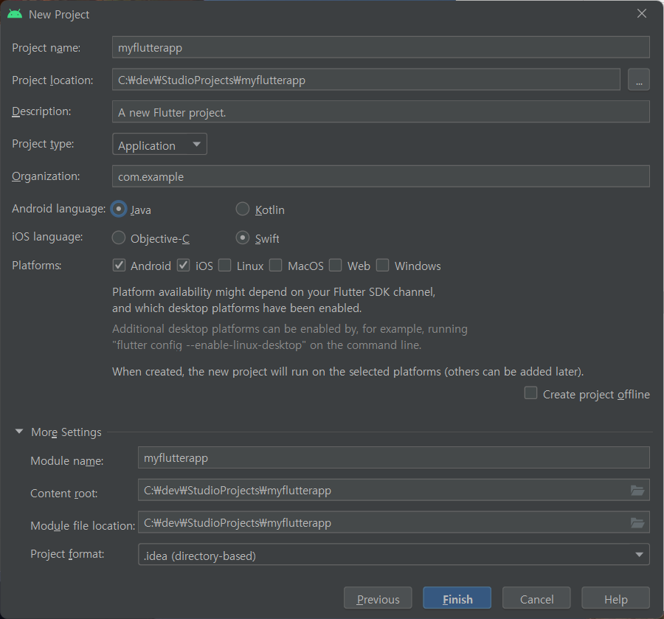Click the Project type label

43,144
